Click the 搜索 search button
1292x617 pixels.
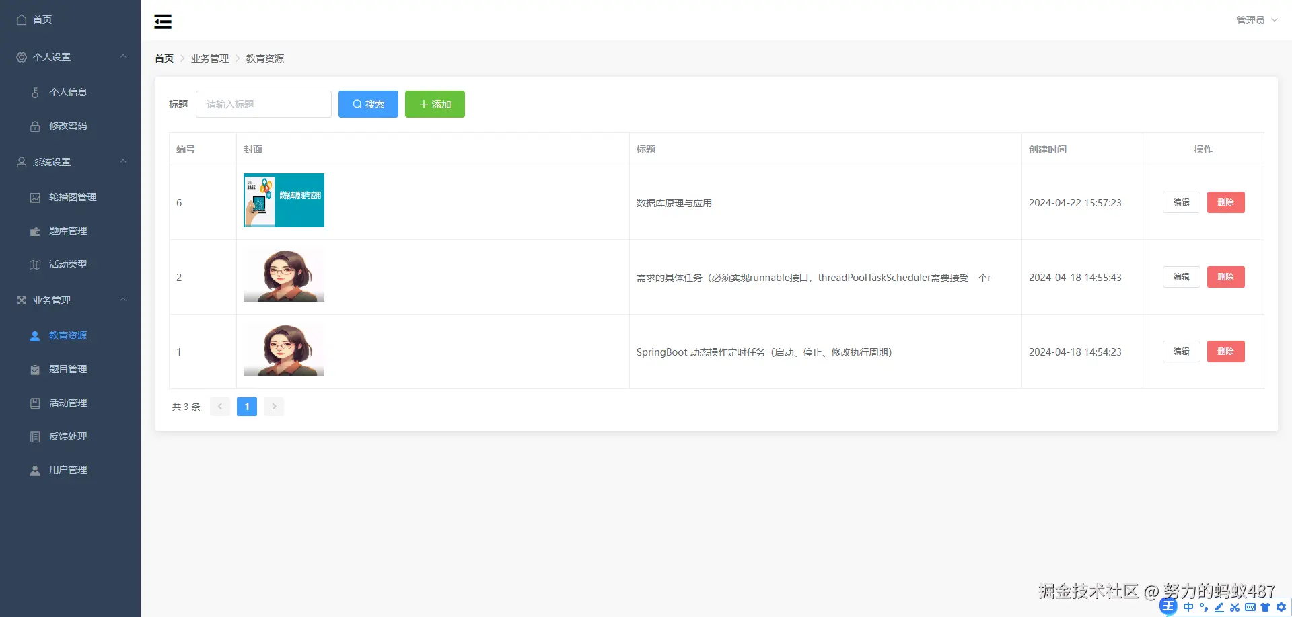[x=368, y=104]
